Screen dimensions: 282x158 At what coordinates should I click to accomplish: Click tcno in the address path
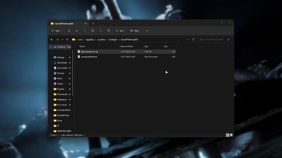[x=80, y=39]
